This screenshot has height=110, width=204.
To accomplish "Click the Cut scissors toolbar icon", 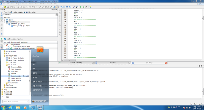I will pyautogui.click(x=18, y=7).
